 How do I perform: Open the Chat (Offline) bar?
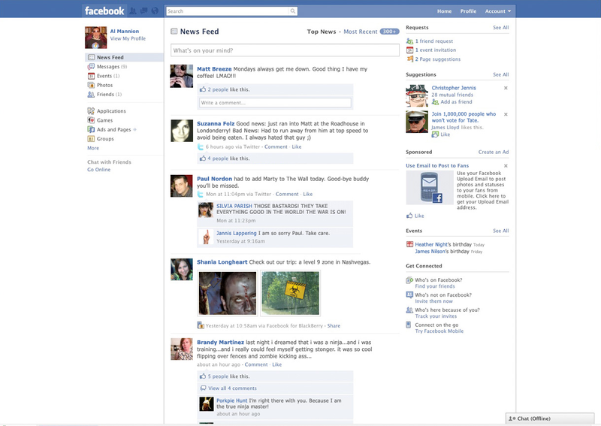[550, 418]
